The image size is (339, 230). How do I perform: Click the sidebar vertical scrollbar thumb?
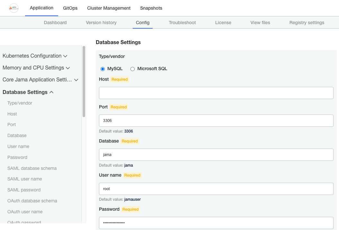point(84,81)
